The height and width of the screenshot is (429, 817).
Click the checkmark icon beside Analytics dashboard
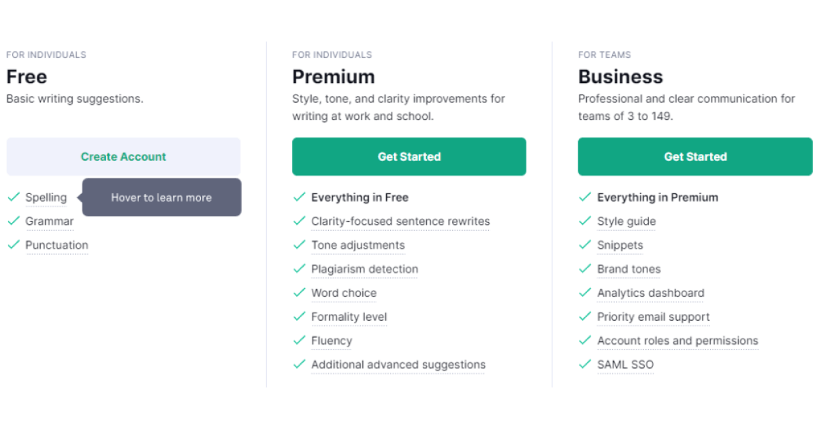click(585, 293)
